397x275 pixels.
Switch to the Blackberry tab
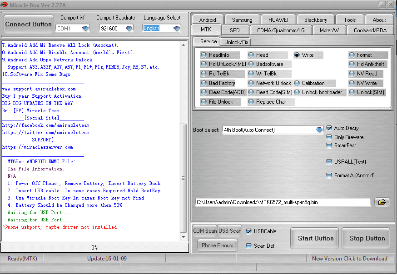[x=316, y=20]
